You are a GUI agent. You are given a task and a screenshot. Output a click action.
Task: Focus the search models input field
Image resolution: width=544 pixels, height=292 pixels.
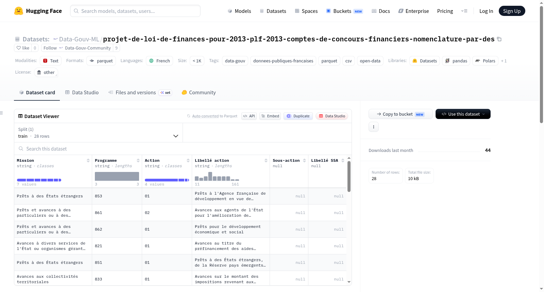(x=135, y=11)
